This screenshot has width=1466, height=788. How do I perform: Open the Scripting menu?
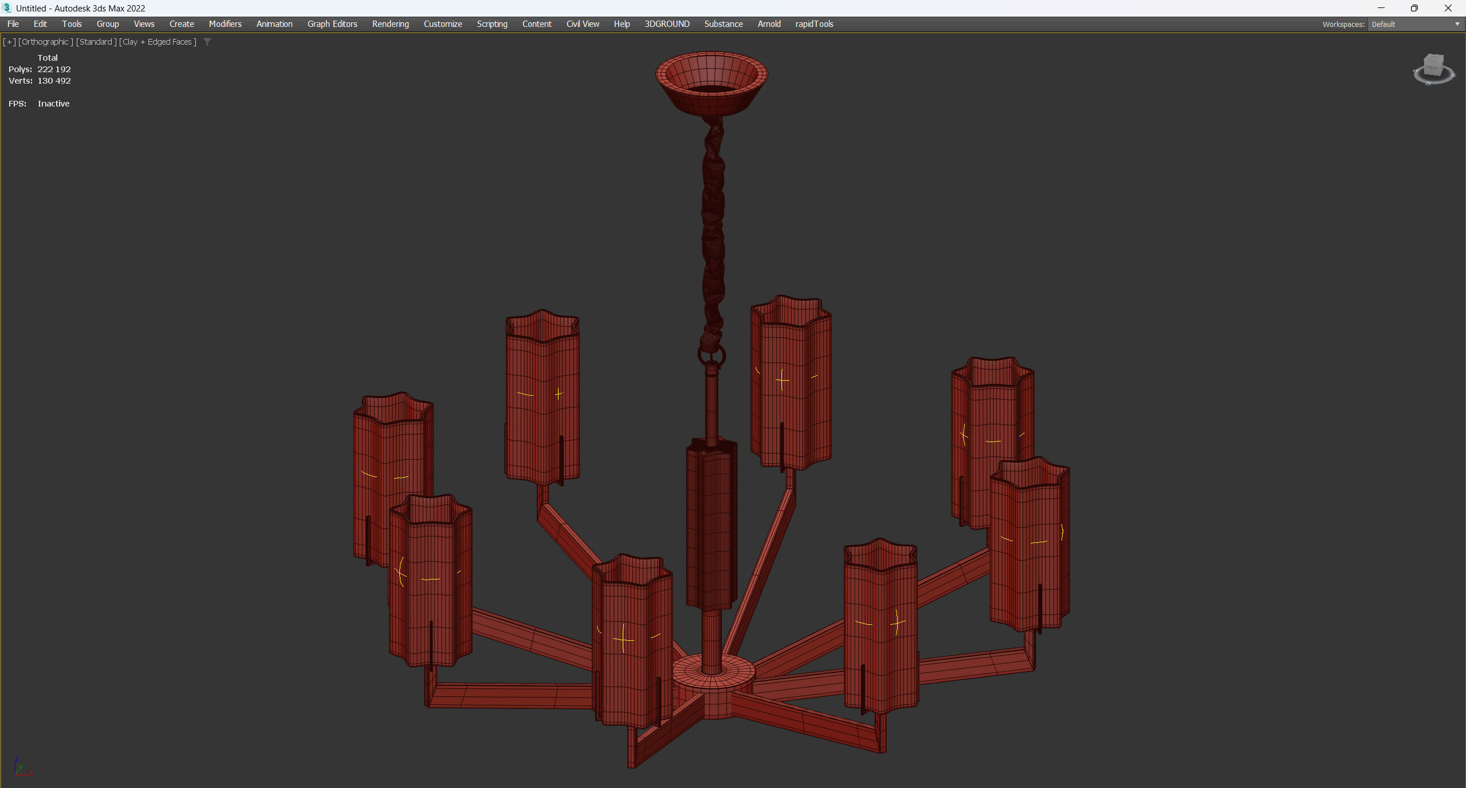pos(492,24)
